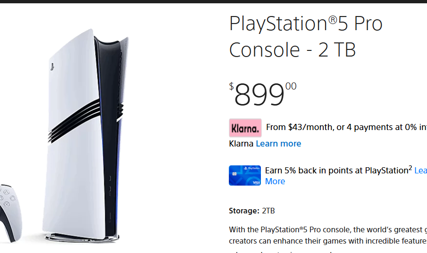This screenshot has width=427, height=253.
Task: Click the triangle button on the controller
Action: [7, 192]
